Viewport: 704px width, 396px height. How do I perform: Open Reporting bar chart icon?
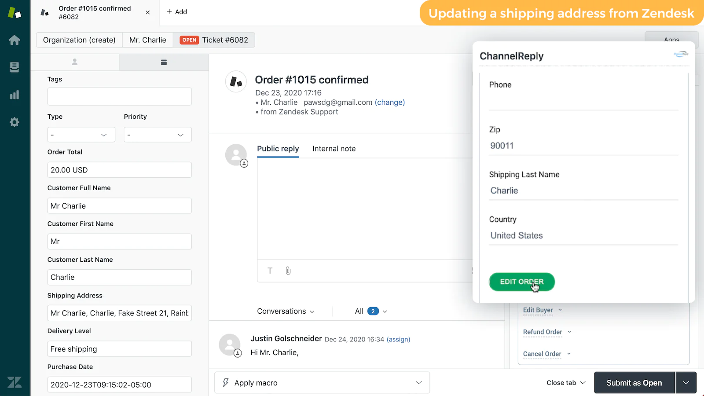click(x=15, y=95)
